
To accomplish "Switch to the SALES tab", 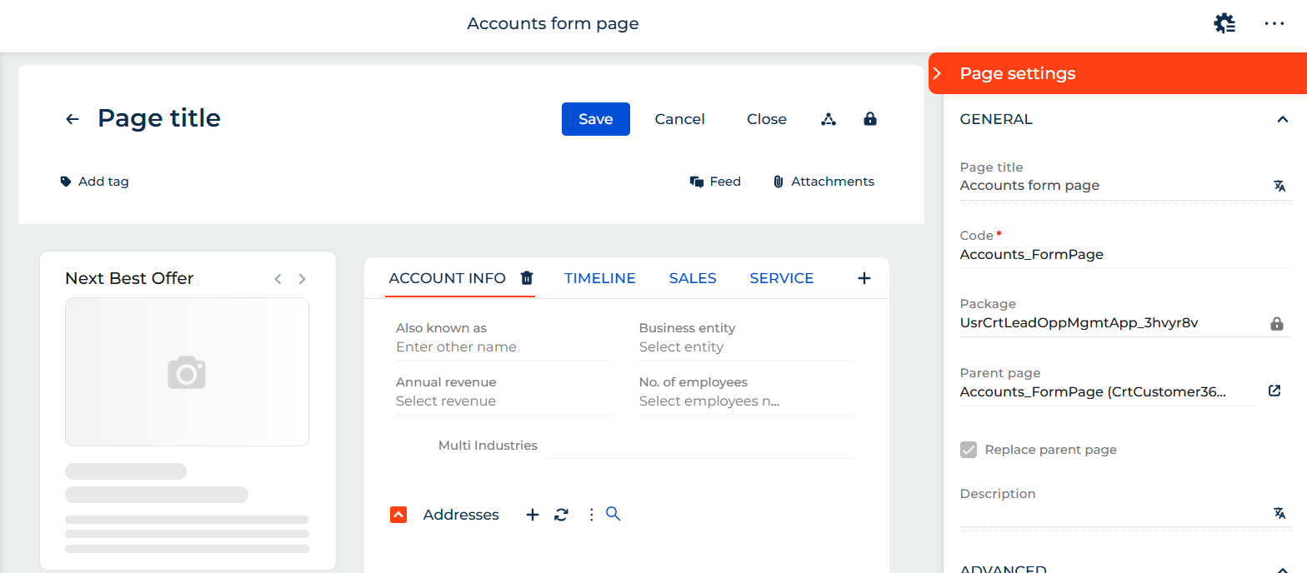I will [693, 278].
